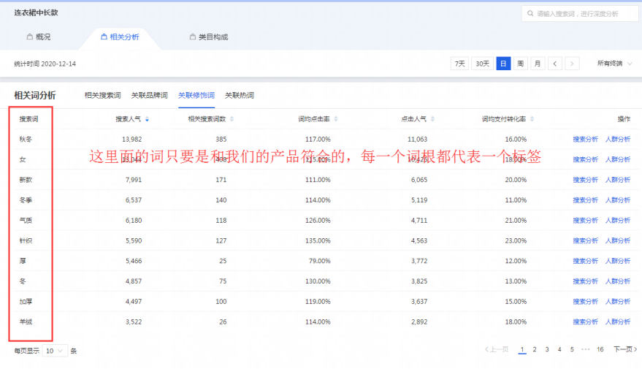Select the 7天 time range

coord(460,64)
